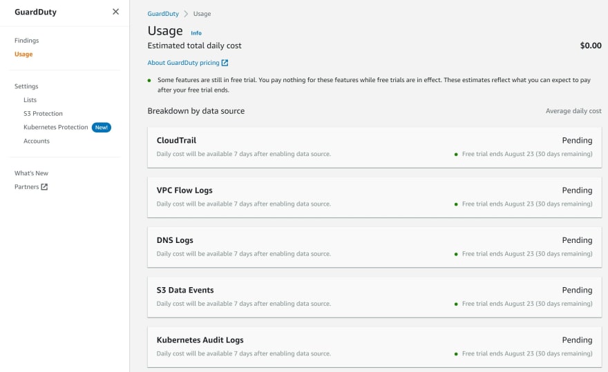Click the breadcrumb chevron separator
Image resolution: width=608 pixels, height=372 pixels.
click(x=186, y=14)
